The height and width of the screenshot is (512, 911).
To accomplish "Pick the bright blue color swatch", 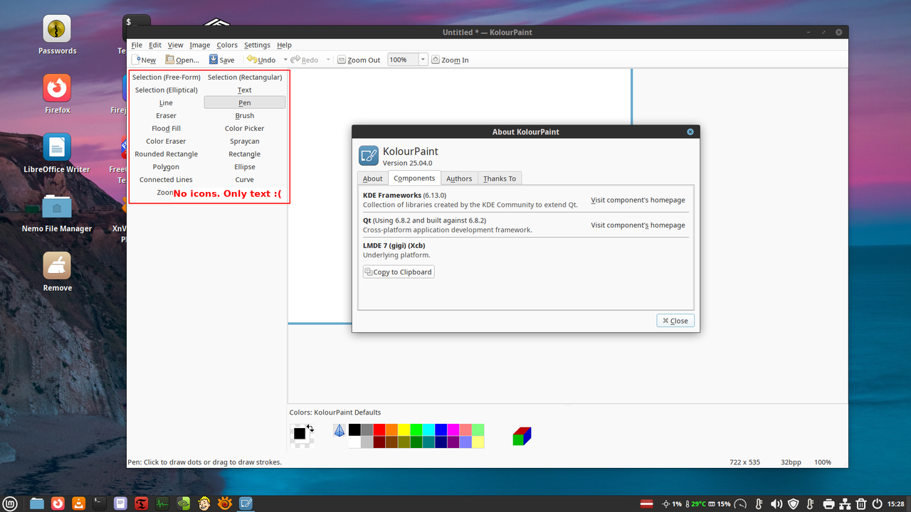I will point(441,430).
